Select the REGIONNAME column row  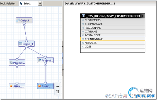tap(113, 28)
